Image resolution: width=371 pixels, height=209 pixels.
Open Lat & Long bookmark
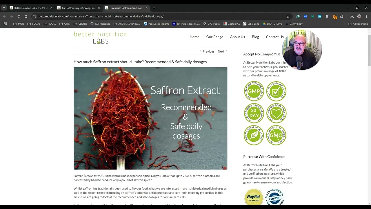click(251, 24)
